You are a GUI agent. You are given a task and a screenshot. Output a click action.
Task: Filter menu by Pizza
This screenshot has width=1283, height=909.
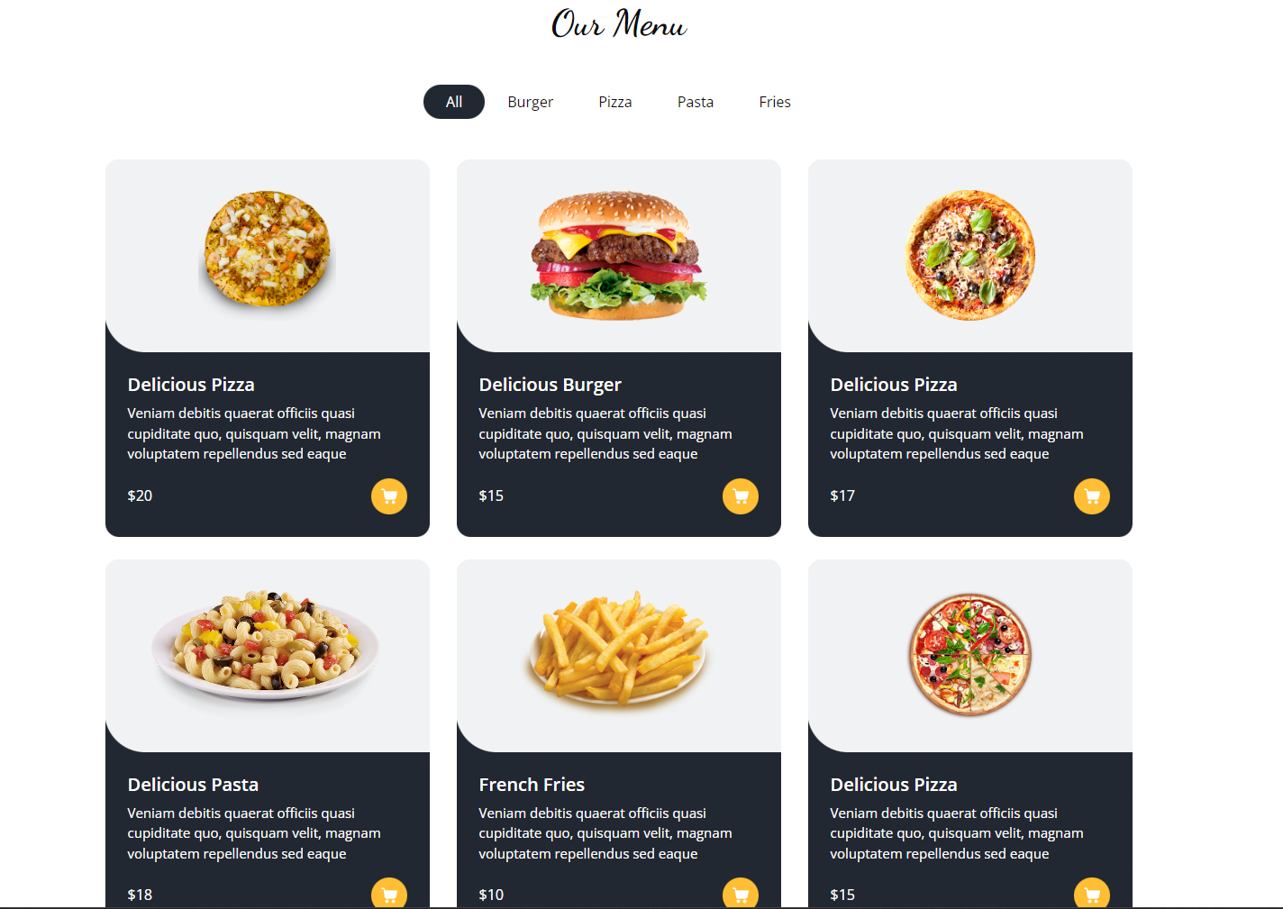[x=615, y=102]
